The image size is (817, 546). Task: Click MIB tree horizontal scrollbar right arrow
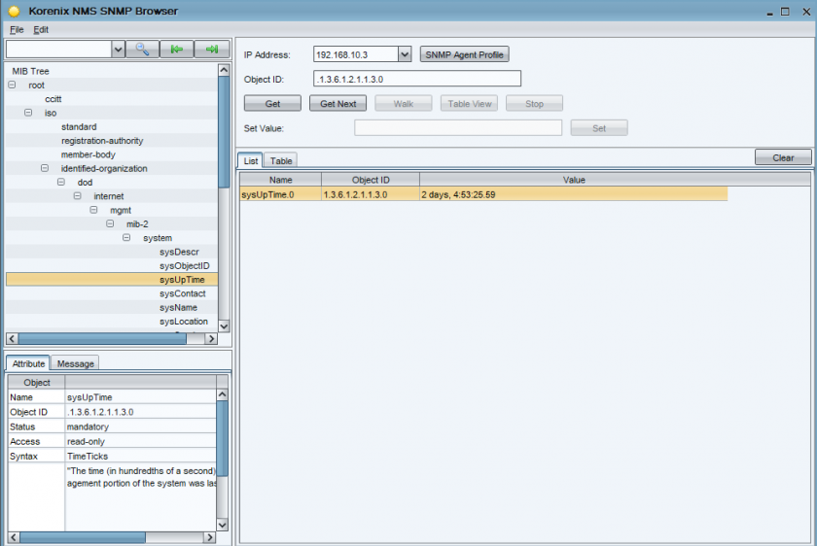[x=210, y=338]
